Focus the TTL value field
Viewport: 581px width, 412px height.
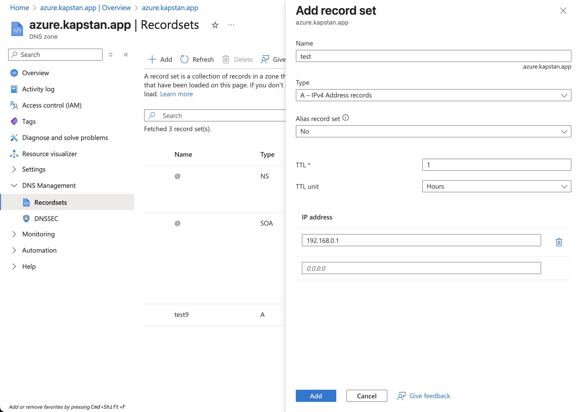(496, 165)
